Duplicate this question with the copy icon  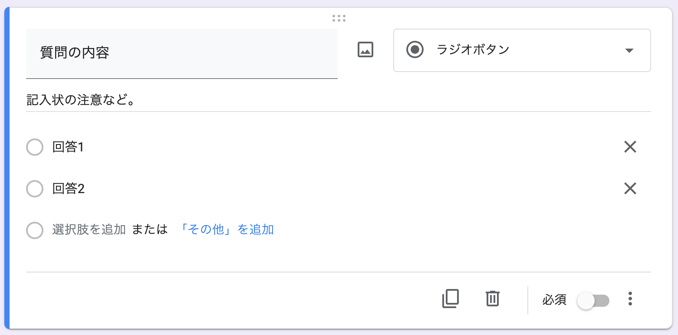pyautogui.click(x=451, y=299)
